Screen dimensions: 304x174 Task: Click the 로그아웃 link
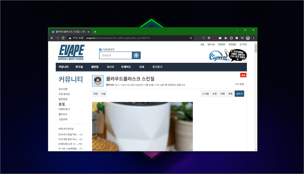(243, 45)
